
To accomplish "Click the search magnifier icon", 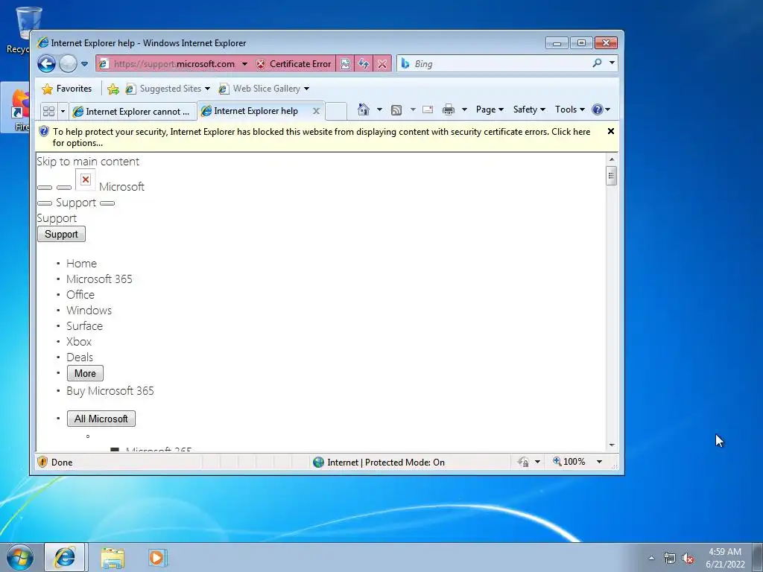I will [x=597, y=63].
